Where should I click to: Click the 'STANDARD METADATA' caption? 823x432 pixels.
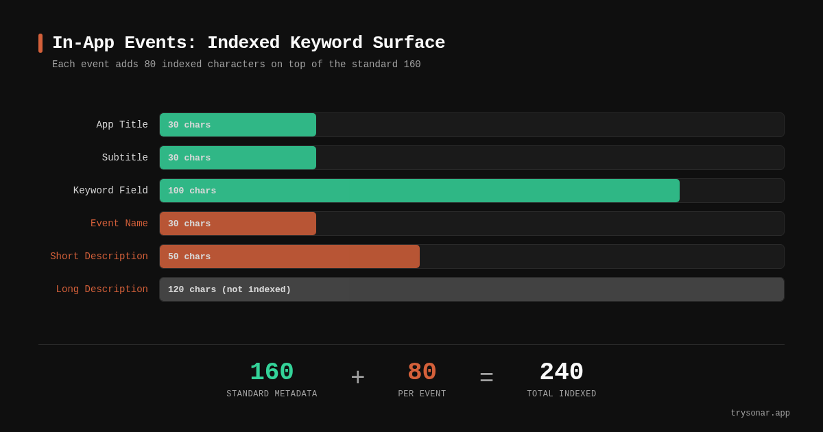click(272, 394)
